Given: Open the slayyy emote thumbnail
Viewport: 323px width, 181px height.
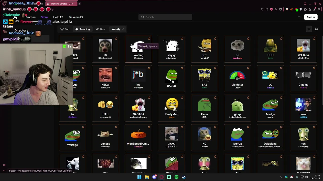Looking at the screenshot, I should pos(171,46).
